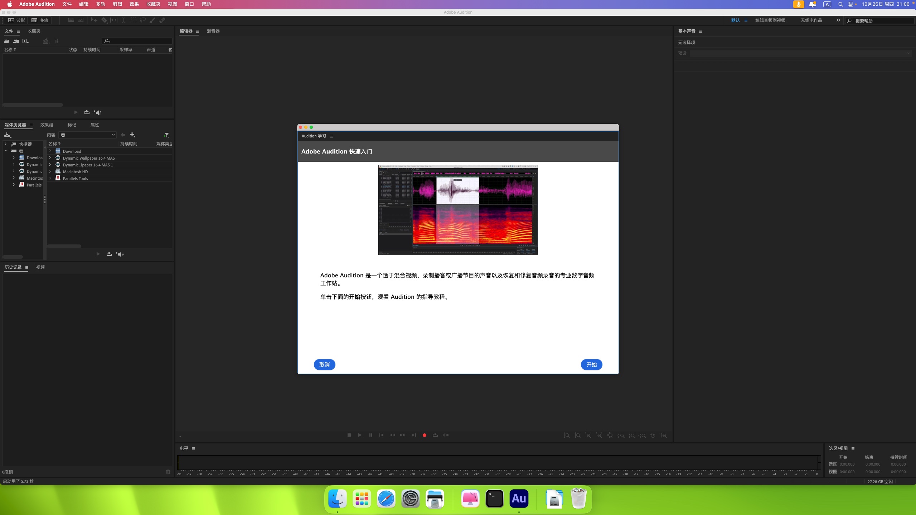The image size is (916, 515).
Task: Toggle auto-play speaker icon in Media Browser
Action: (x=120, y=254)
